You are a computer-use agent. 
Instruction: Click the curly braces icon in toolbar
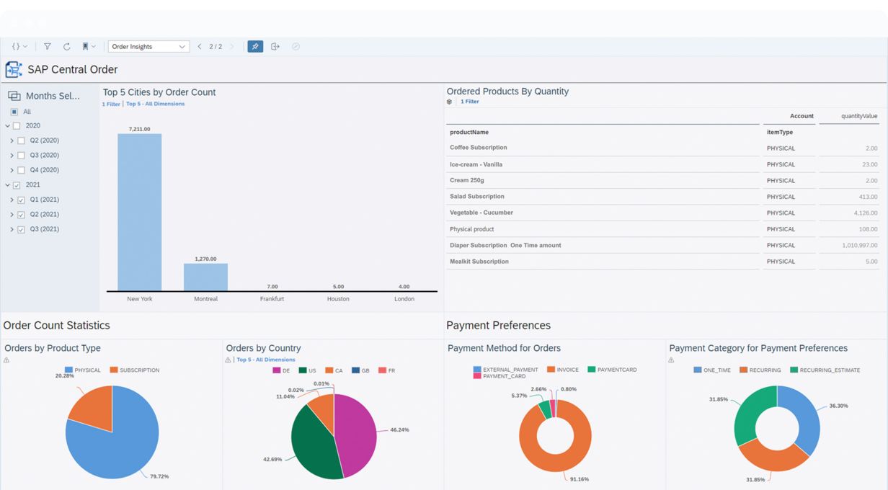point(19,47)
